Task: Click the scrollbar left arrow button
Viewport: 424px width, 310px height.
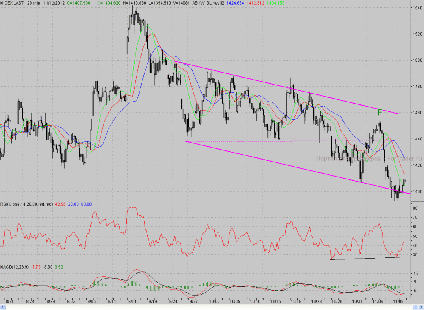Action: pos(3,307)
